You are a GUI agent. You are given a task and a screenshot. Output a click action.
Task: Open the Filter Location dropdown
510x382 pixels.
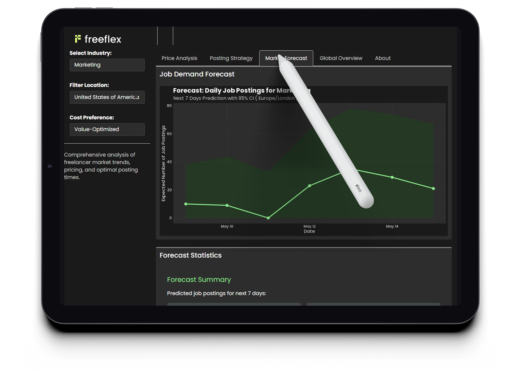107,97
